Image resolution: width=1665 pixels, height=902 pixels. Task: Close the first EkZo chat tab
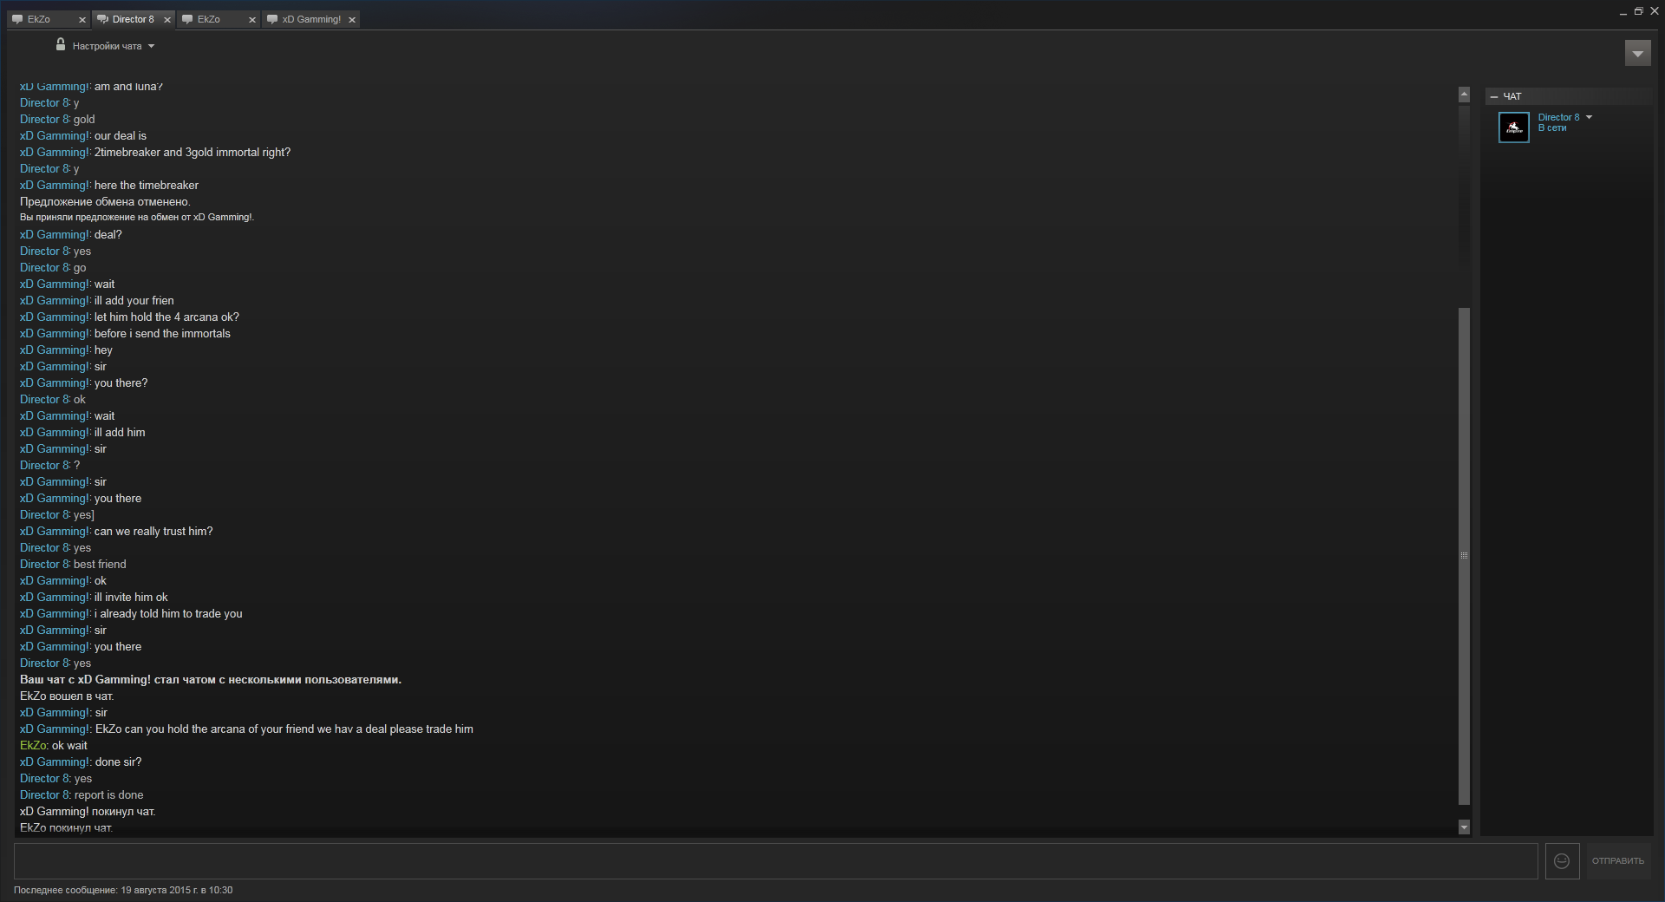point(82,20)
